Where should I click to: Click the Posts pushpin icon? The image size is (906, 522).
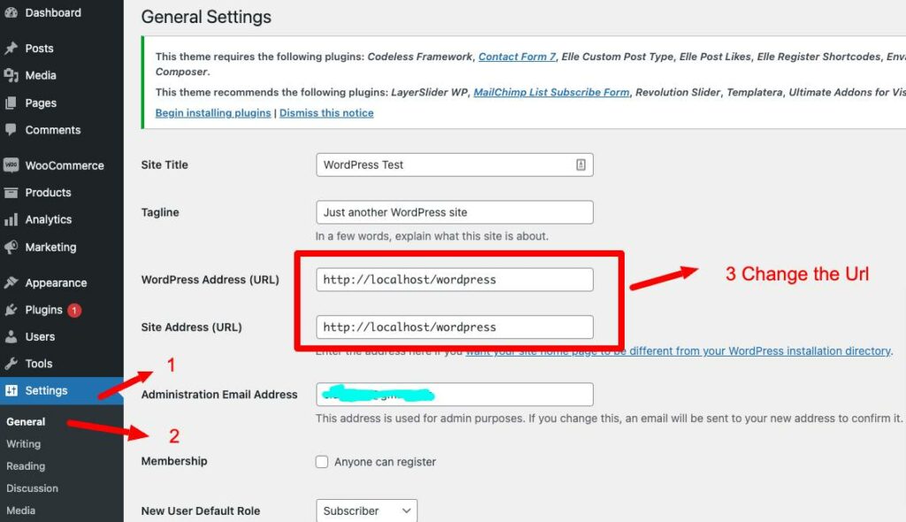11,48
